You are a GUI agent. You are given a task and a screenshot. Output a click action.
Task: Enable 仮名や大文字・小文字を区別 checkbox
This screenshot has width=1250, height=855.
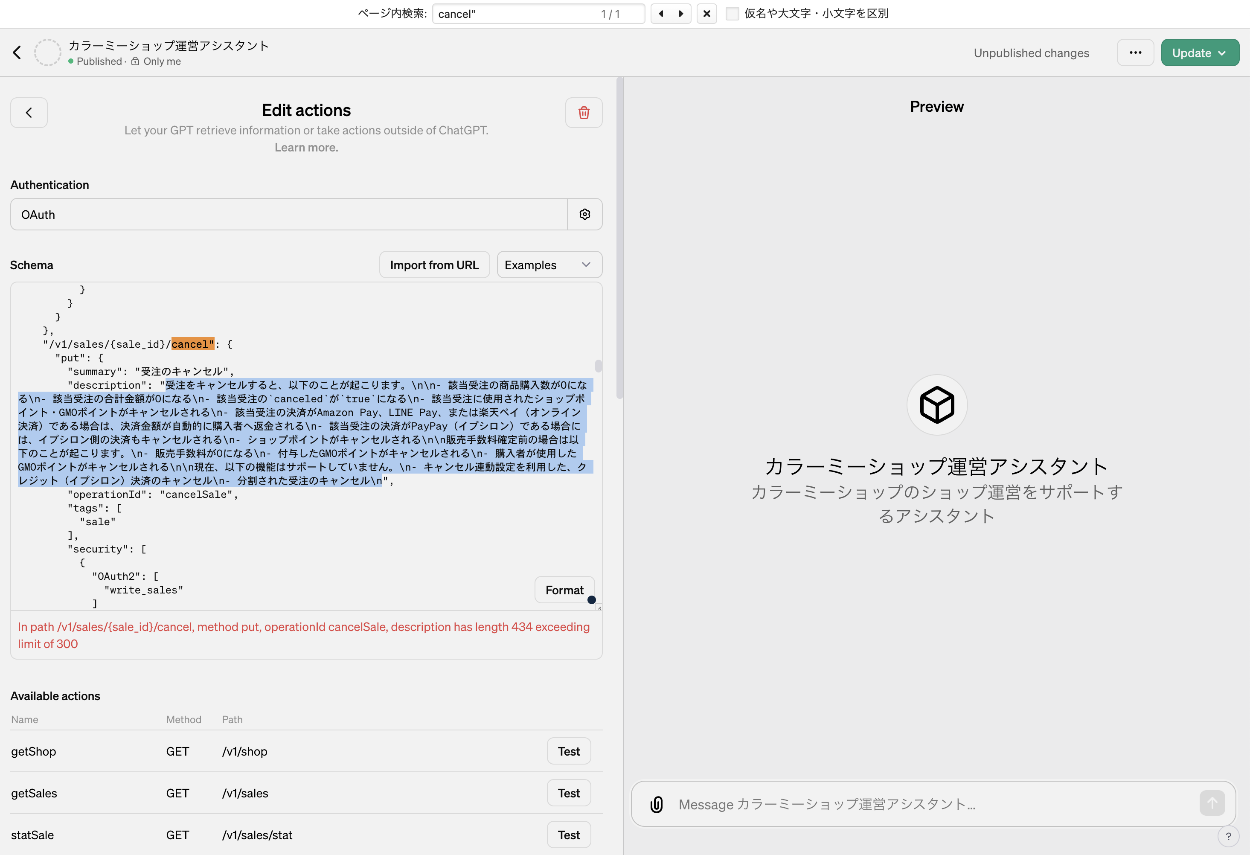click(733, 14)
